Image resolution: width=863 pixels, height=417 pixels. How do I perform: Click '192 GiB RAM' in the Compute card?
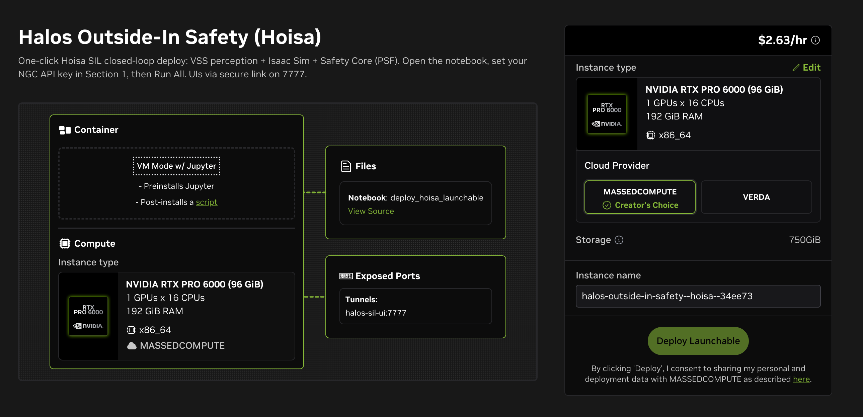coord(155,311)
